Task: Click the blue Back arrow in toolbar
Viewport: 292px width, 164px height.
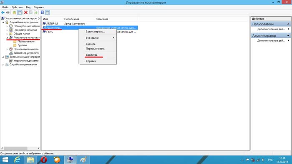Action: click(x=3, y=12)
